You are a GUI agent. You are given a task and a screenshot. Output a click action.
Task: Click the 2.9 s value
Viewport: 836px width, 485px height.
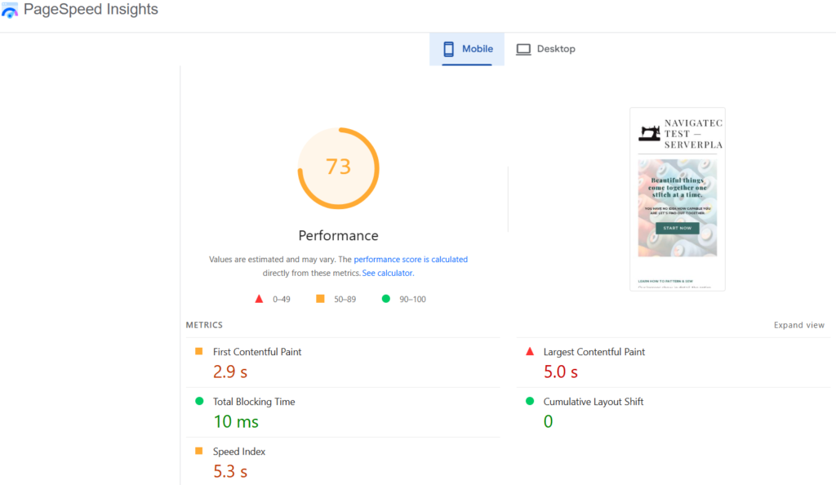pyautogui.click(x=229, y=372)
